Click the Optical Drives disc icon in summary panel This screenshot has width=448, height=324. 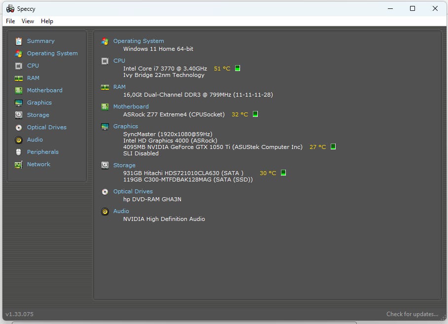[105, 192]
